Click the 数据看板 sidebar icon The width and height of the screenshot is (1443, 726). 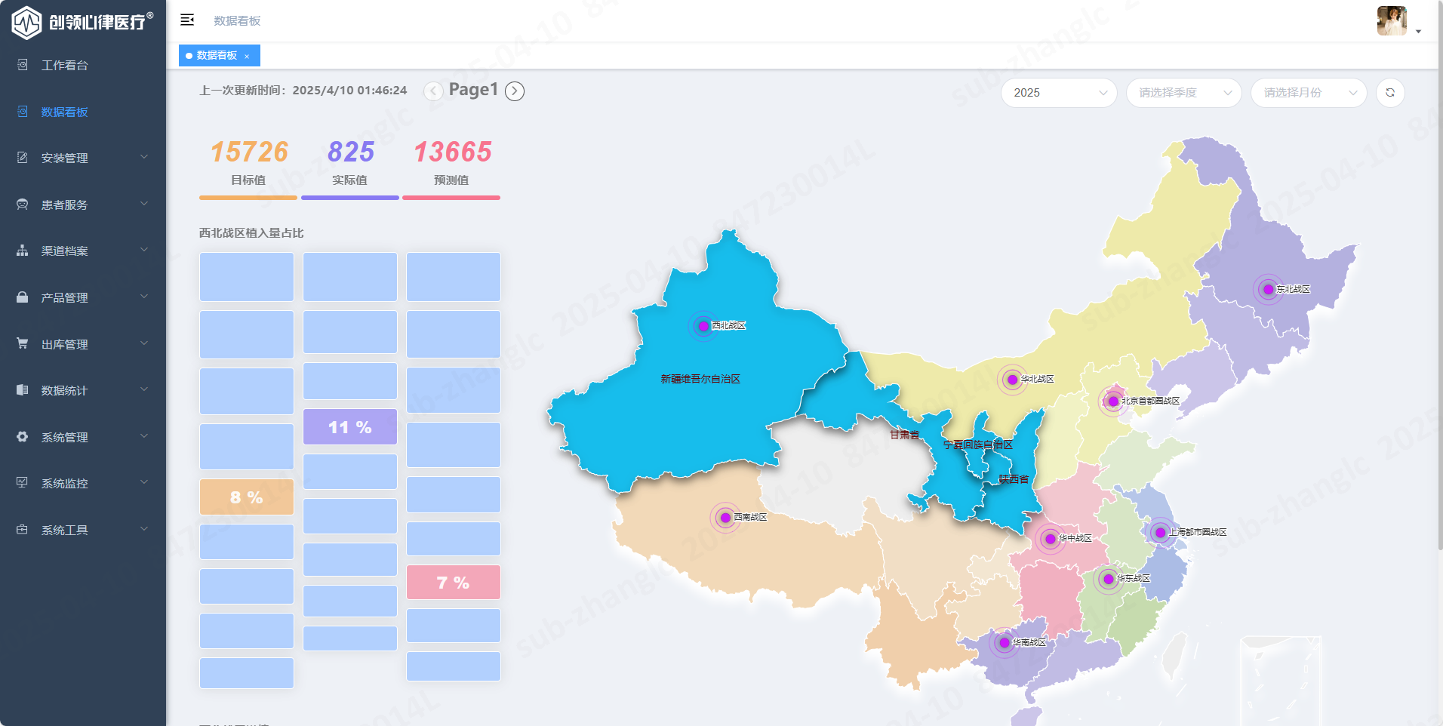(x=23, y=112)
